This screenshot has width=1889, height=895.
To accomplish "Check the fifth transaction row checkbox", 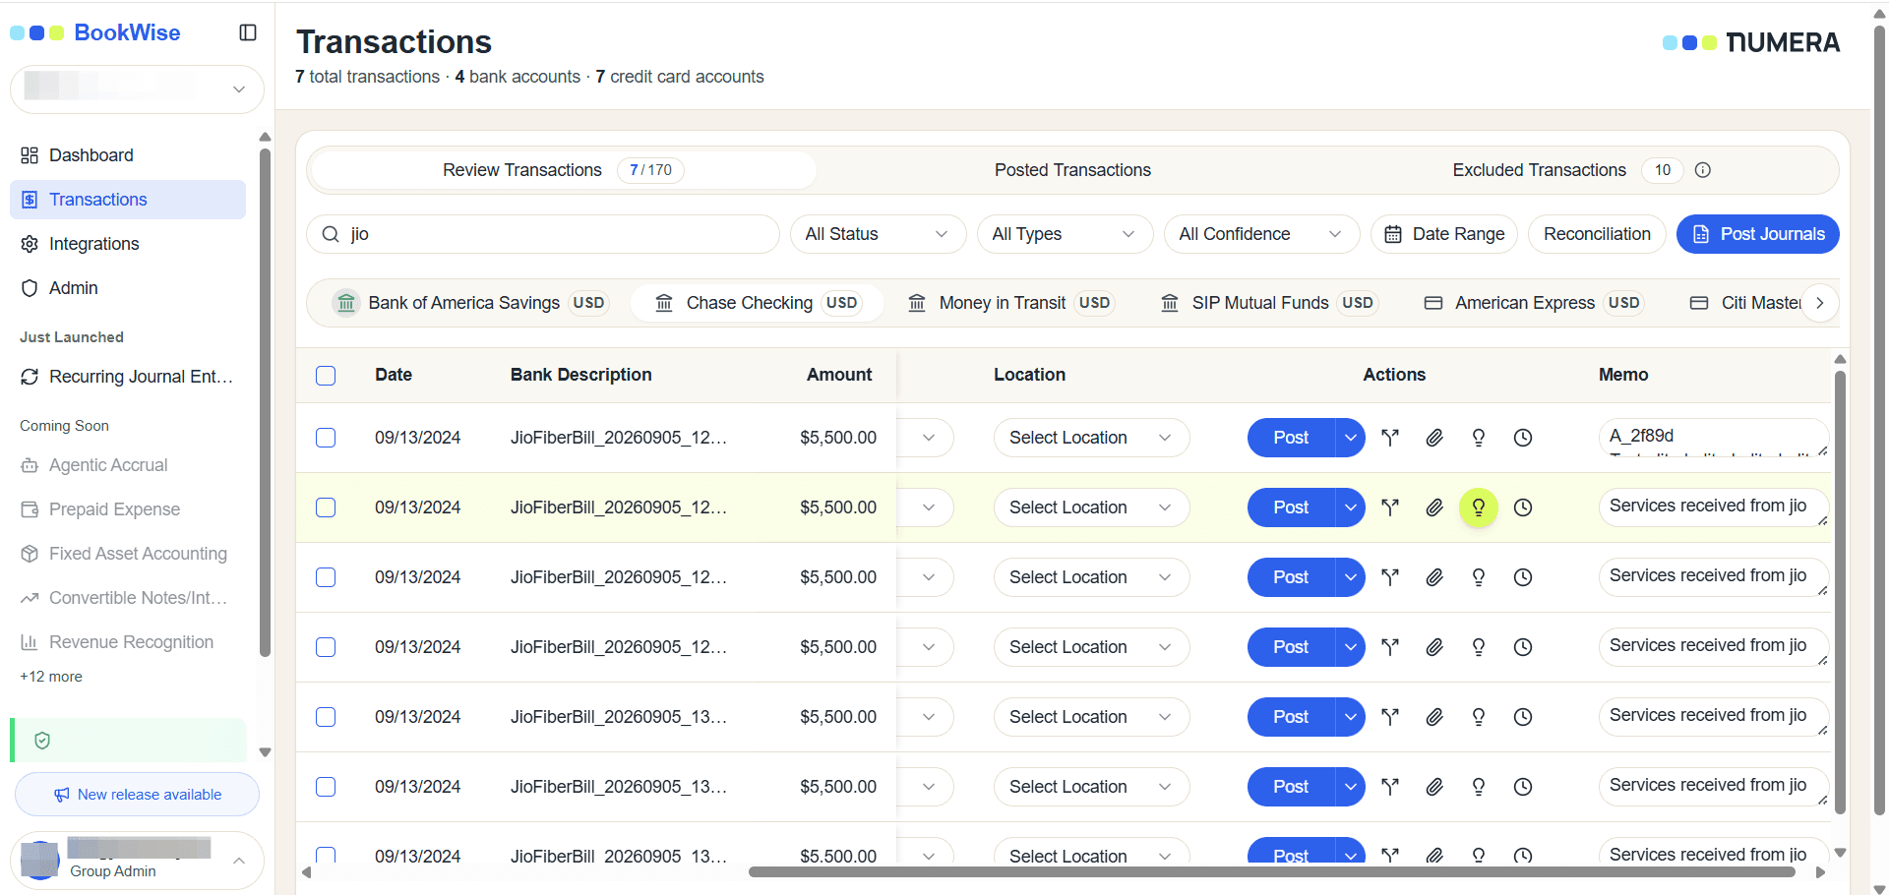I will tap(326, 717).
